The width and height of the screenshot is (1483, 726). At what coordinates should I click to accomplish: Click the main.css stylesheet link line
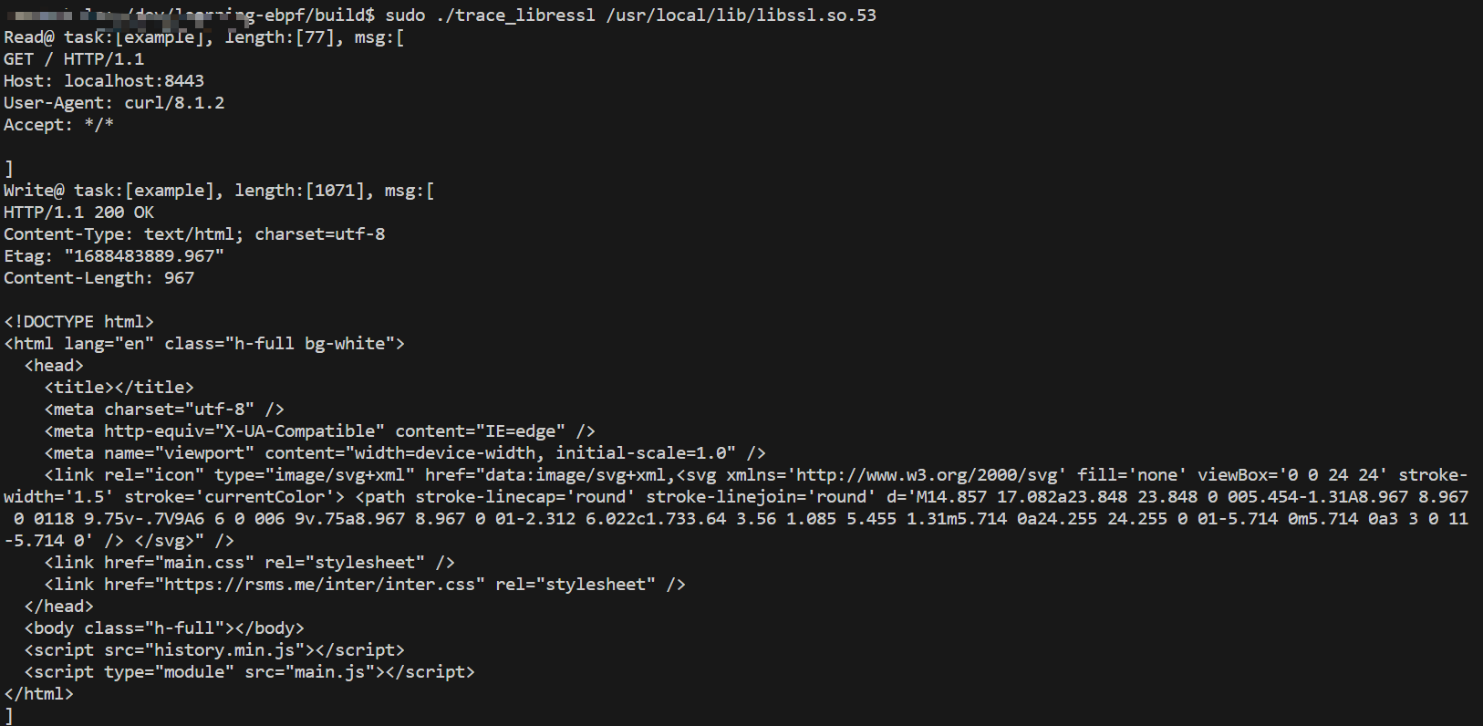tap(249, 563)
